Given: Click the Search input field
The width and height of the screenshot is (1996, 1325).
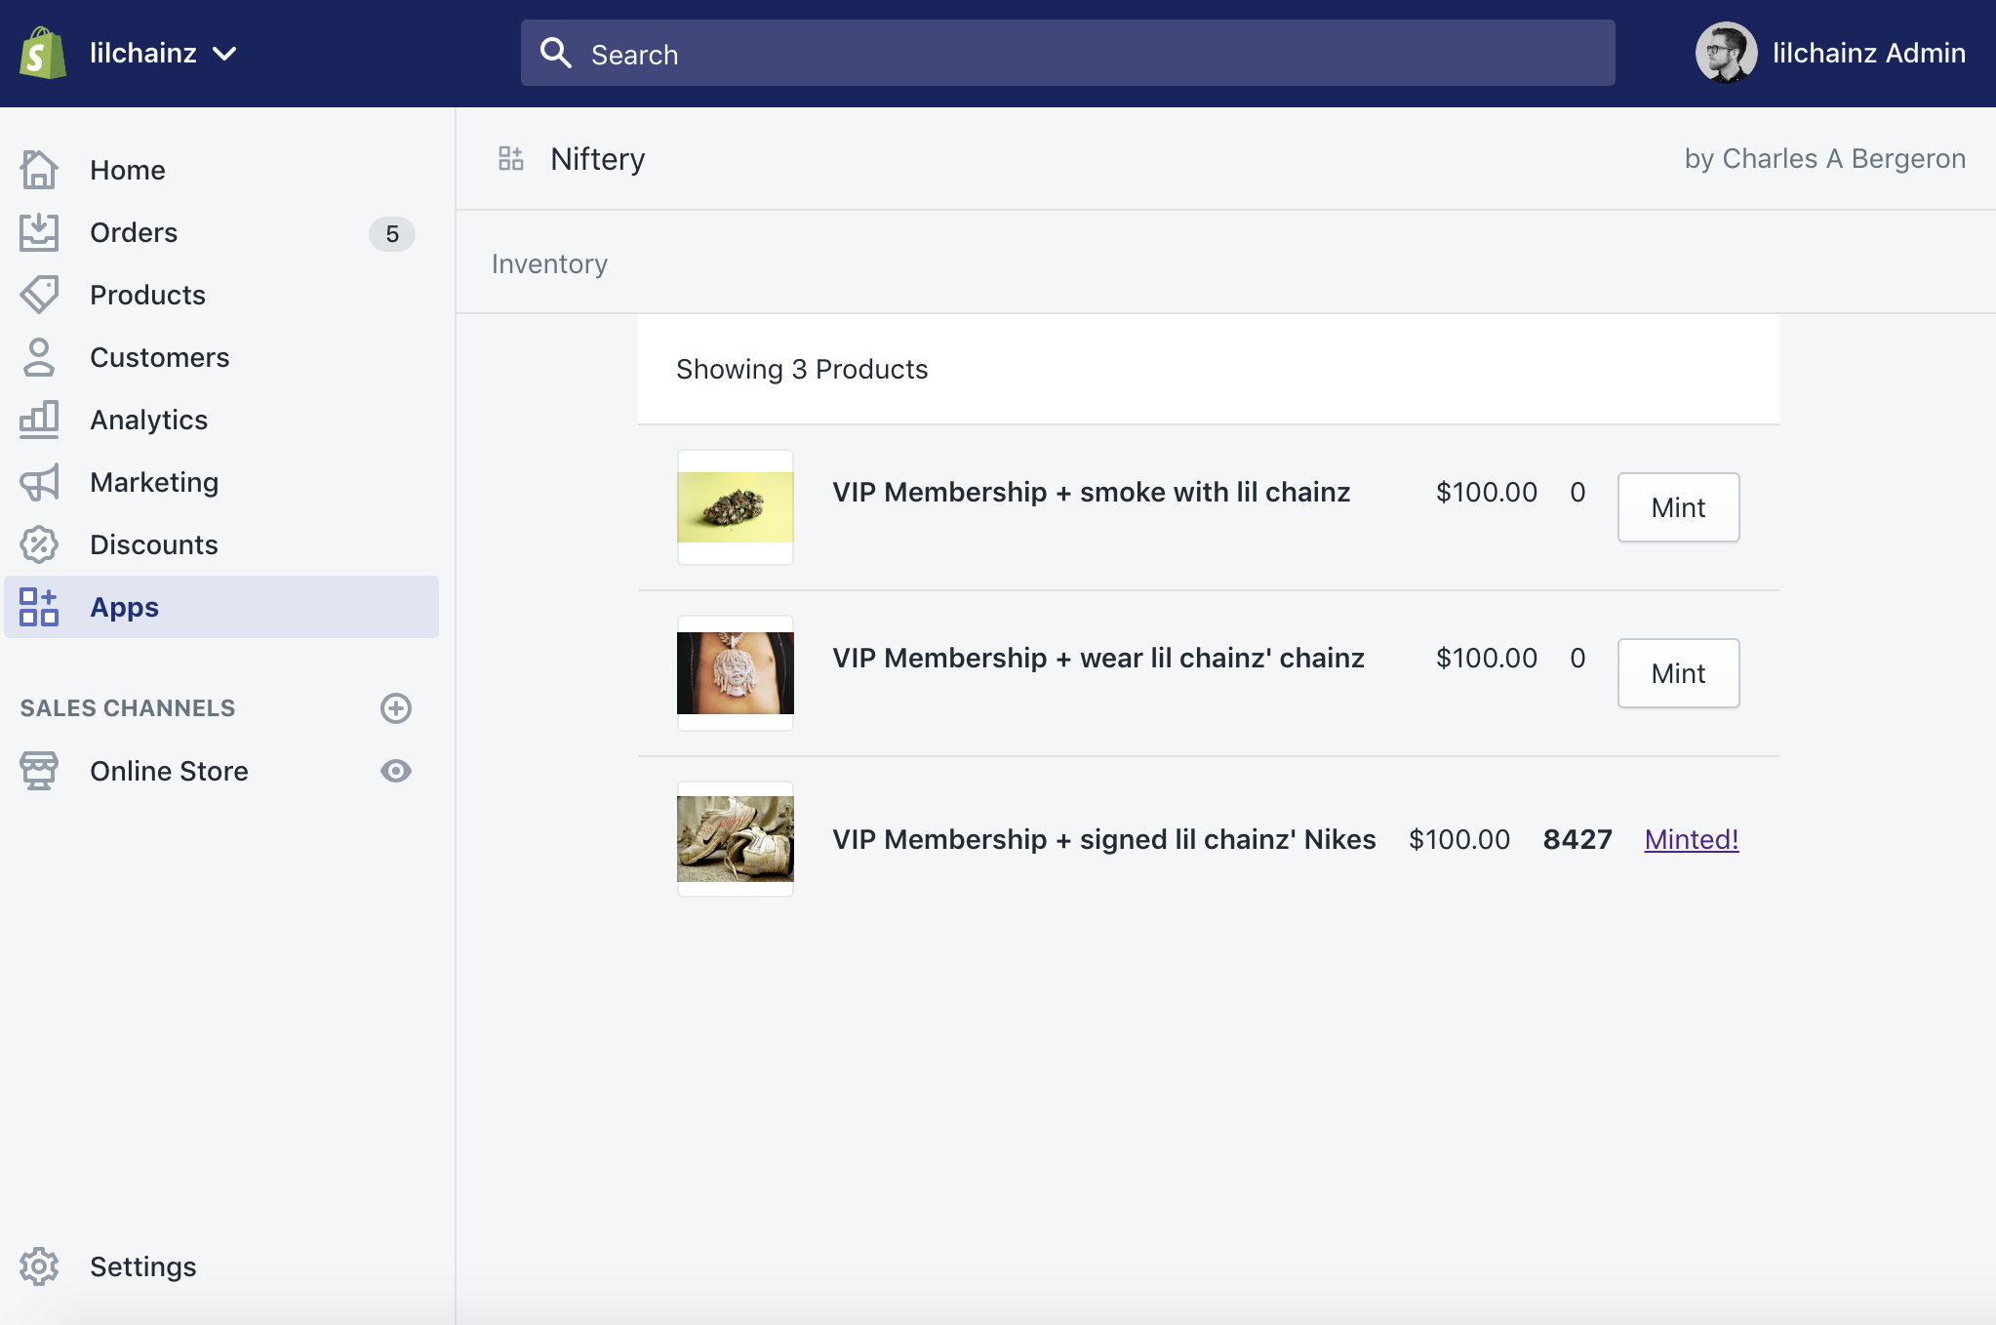Looking at the screenshot, I should (1067, 54).
